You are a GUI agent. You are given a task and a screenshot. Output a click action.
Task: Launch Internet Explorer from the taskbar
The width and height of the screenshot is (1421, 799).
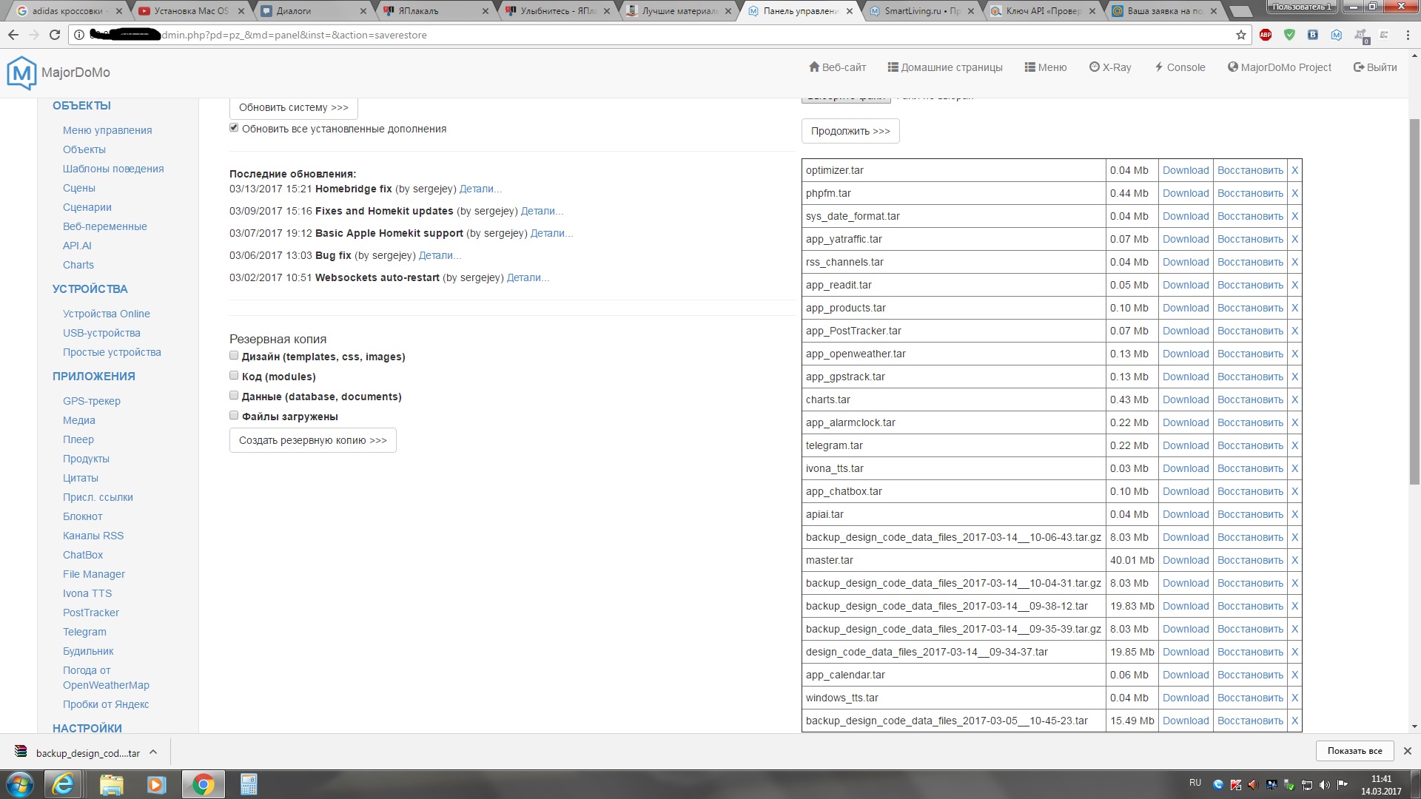pyautogui.click(x=63, y=784)
